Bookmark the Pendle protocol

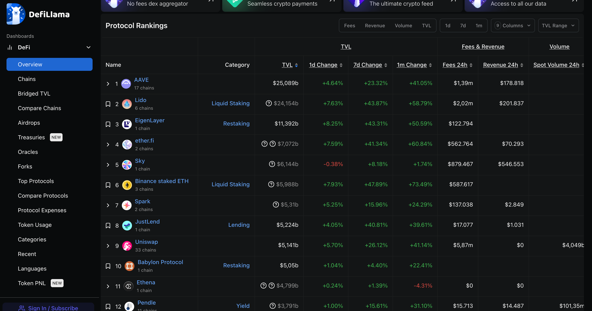(x=108, y=307)
